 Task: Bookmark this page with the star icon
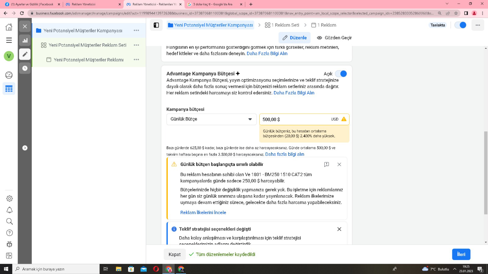(456, 13)
